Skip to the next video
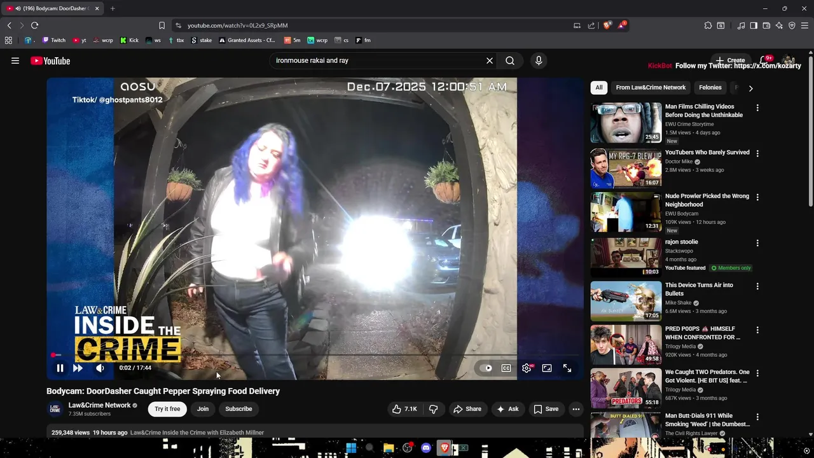The width and height of the screenshot is (814, 458). [x=78, y=368]
